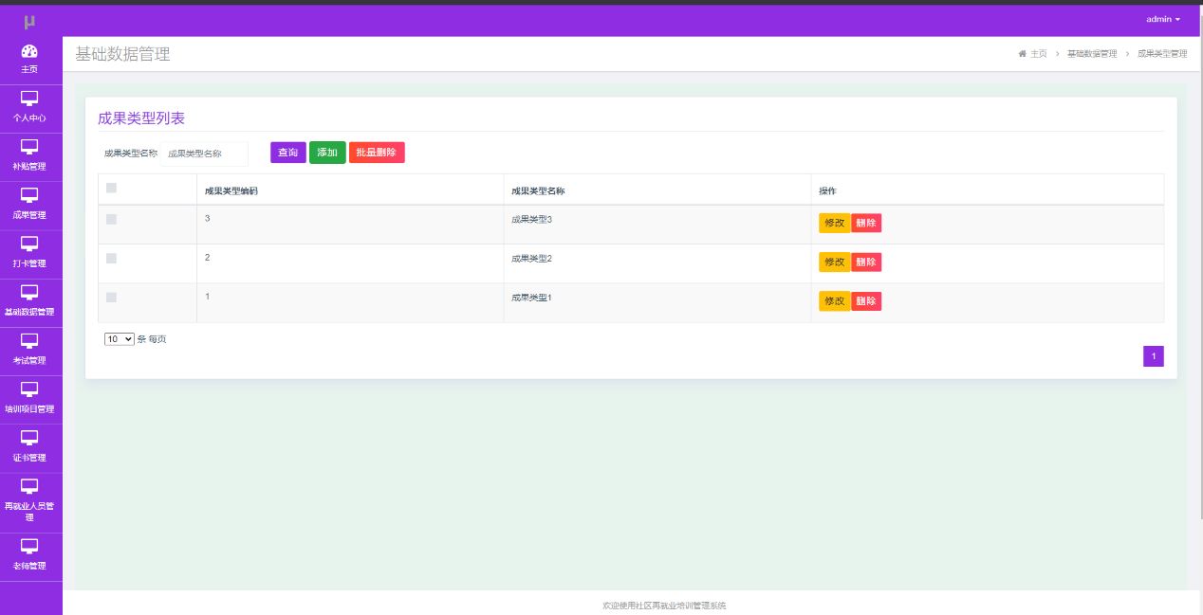Click the monitor icon above 老师管理
This screenshot has height=615, width=1203.
(29, 546)
